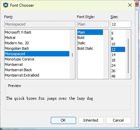Select the plain Montserrat font

(37, 64)
